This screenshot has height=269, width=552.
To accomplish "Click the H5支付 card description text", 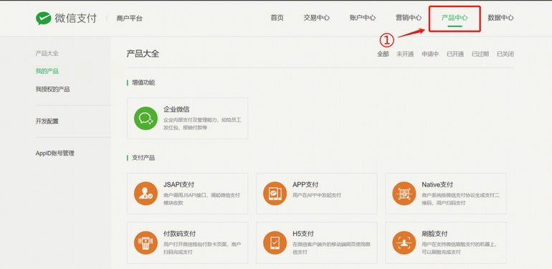I will pos(331,248).
